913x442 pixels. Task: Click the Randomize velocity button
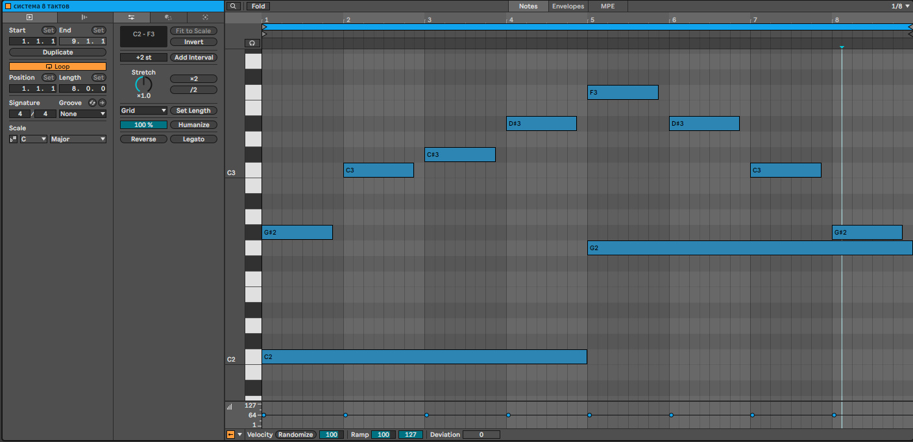(296, 435)
